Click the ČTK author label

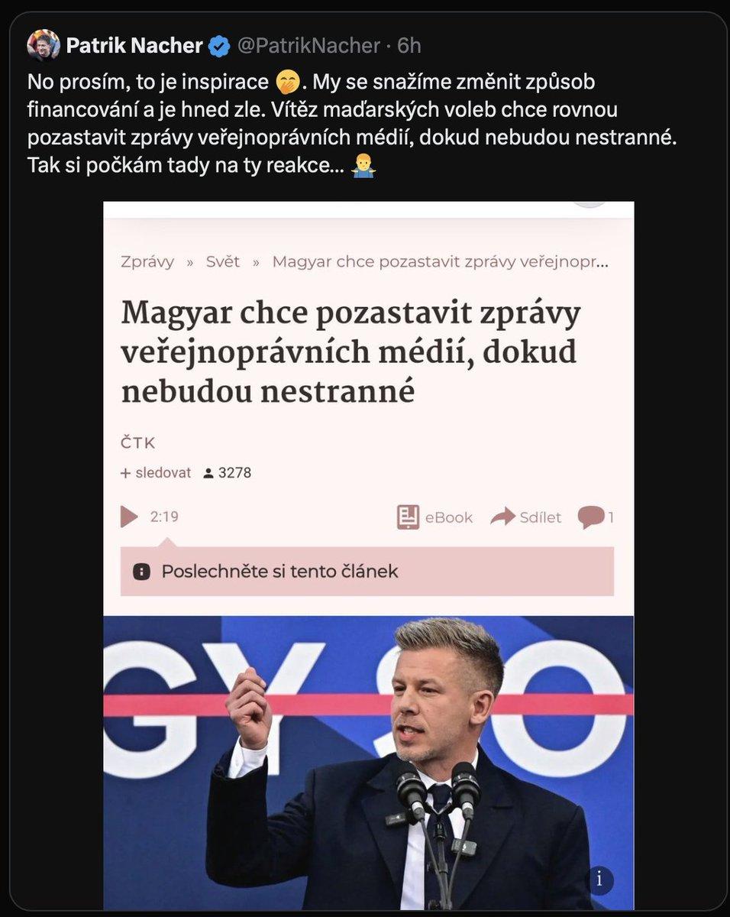(x=138, y=443)
